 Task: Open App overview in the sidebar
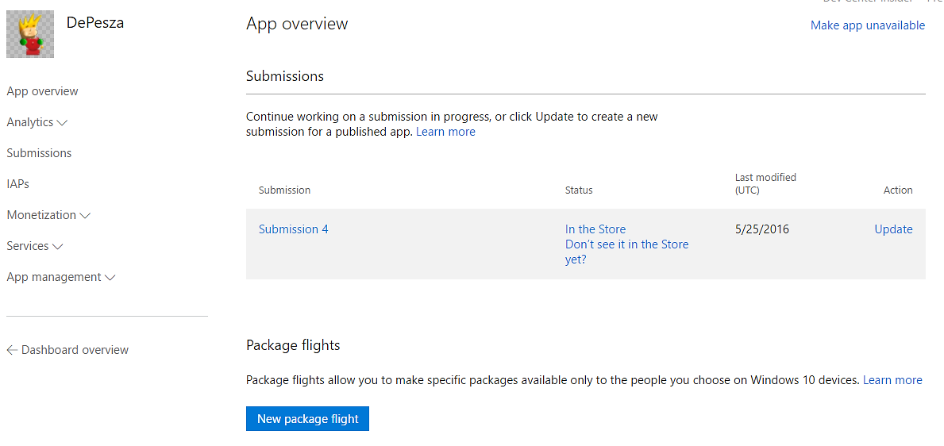[42, 91]
